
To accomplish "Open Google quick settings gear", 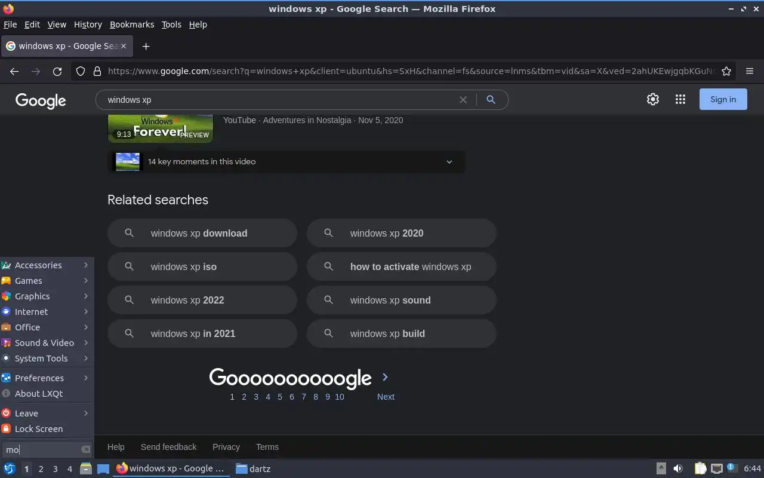I will pyautogui.click(x=653, y=100).
